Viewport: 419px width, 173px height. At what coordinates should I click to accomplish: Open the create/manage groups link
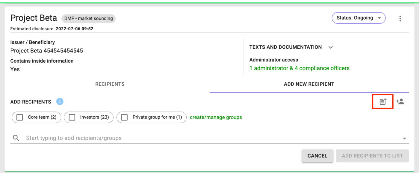coord(216,117)
